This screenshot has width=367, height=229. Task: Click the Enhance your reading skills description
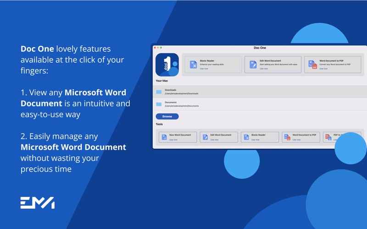(212, 65)
